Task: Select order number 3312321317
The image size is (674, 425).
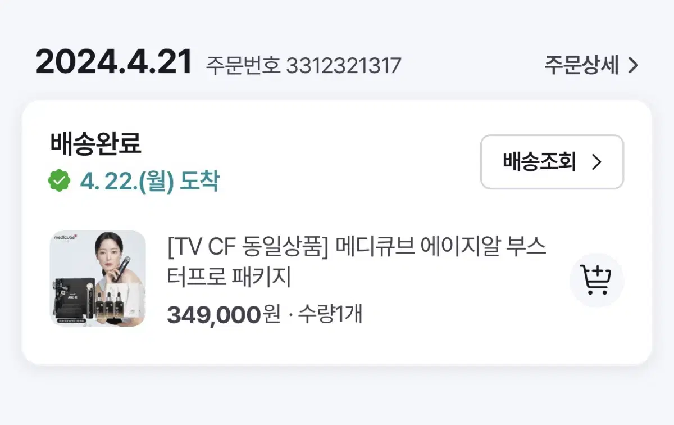Action: point(344,66)
